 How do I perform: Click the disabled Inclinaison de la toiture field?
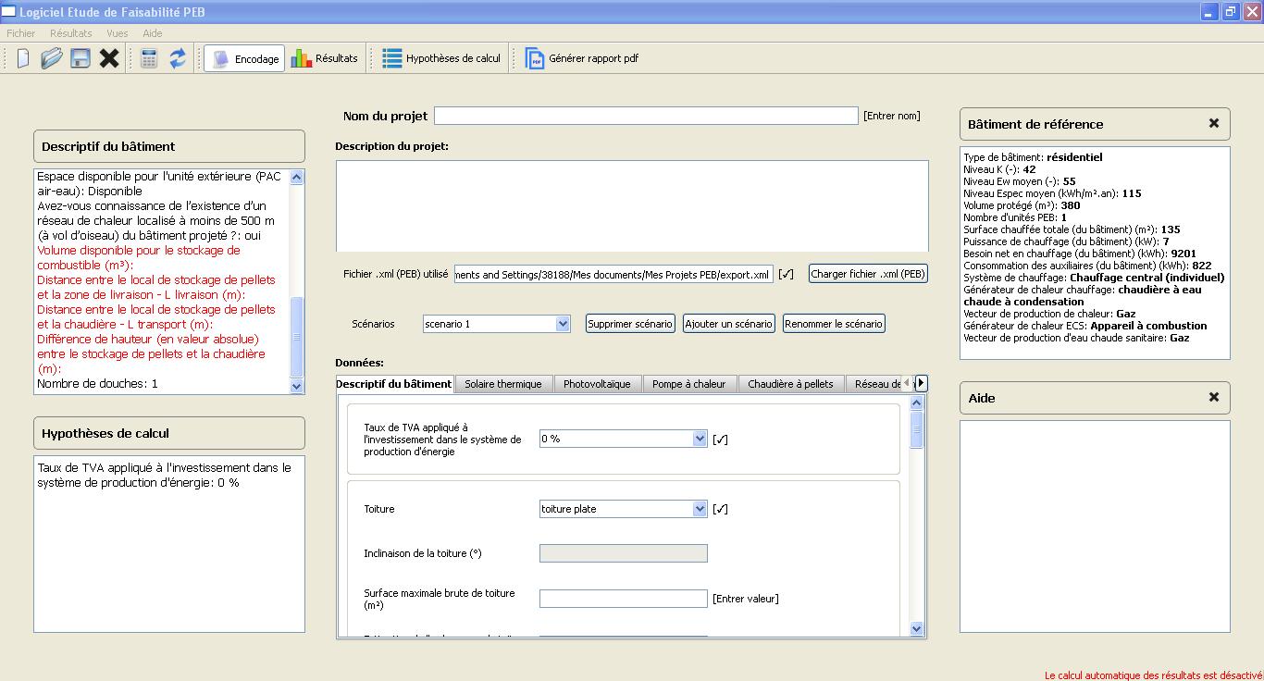[x=623, y=553]
